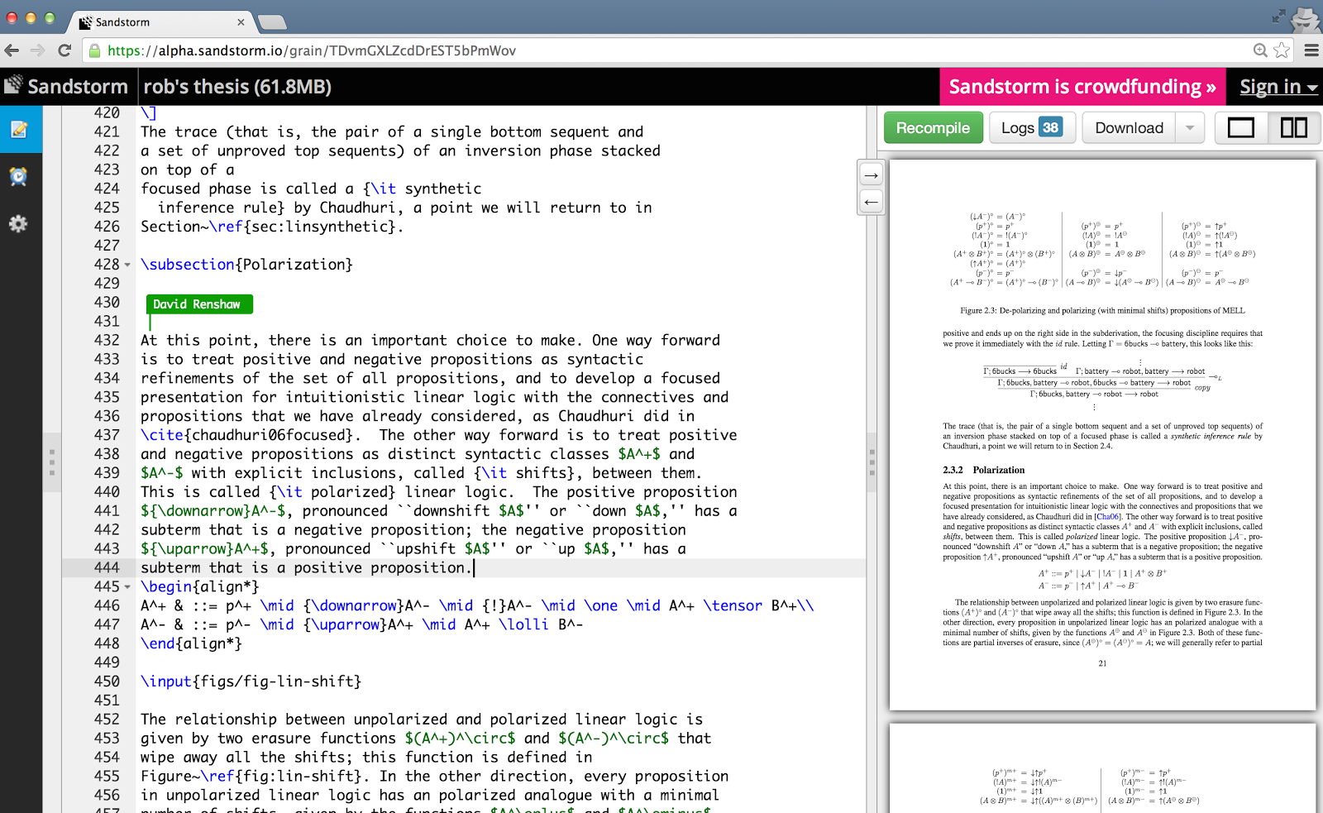Click the right arrow sync-to-PDF button
This screenshot has width=1323, height=813.
click(x=871, y=175)
